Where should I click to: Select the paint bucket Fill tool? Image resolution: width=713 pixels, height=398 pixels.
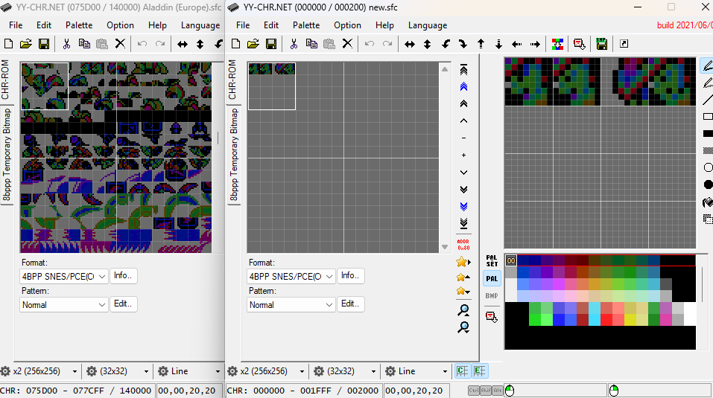[708, 202]
